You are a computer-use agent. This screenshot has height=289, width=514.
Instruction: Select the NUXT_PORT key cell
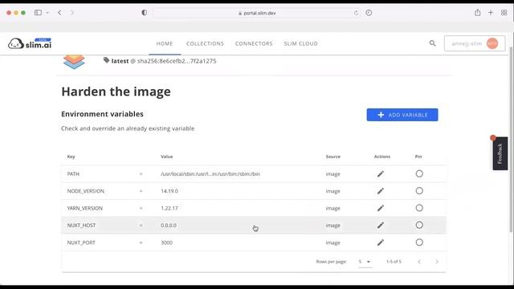coord(81,242)
